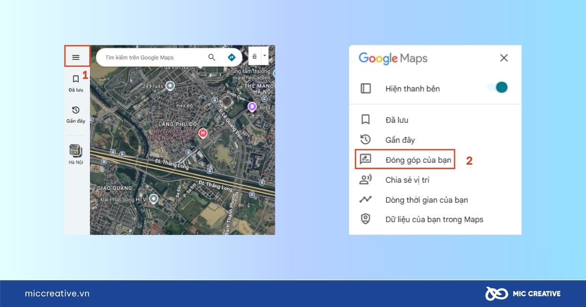Select the Hà Nội thumbnail in sidebar
The width and height of the screenshot is (586, 307).
(76, 150)
